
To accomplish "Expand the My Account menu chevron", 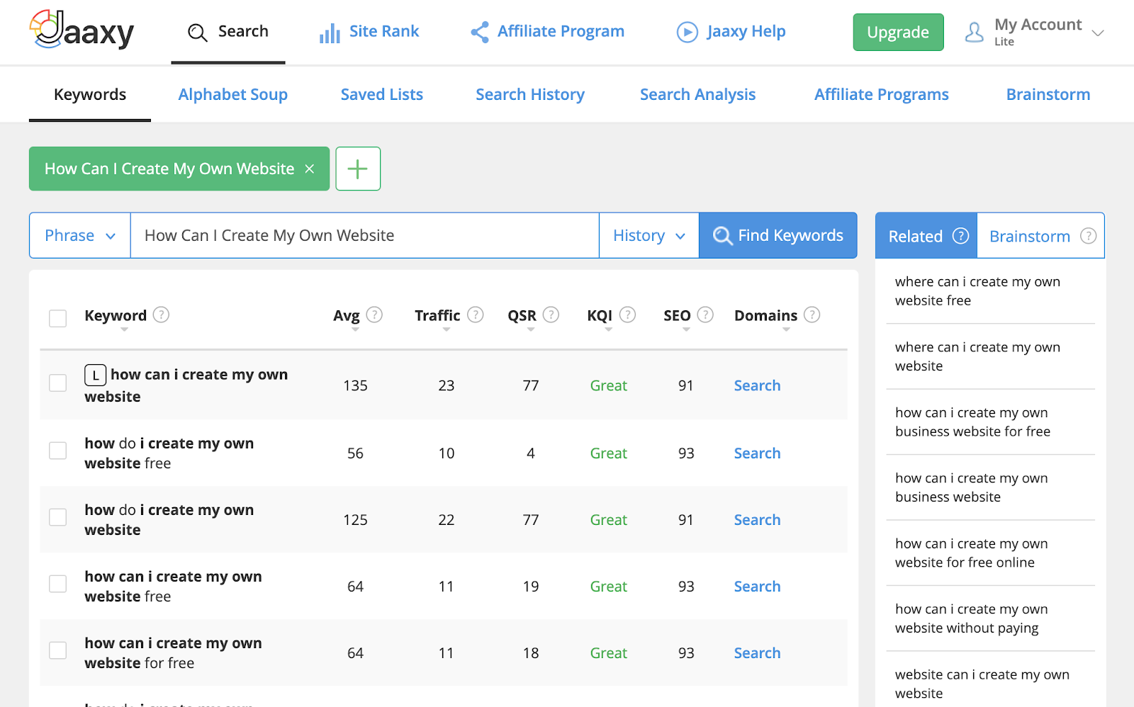I will point(1098,33).
